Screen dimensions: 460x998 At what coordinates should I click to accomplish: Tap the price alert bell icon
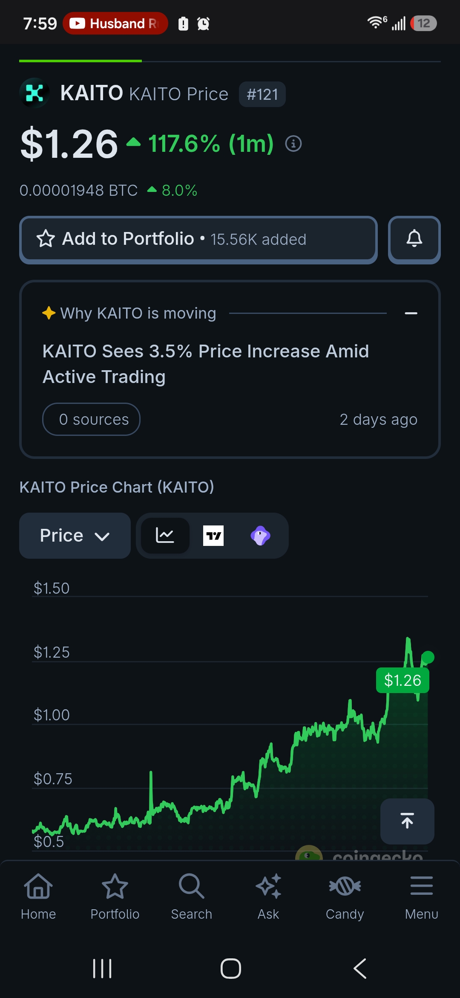coord(414,240)
